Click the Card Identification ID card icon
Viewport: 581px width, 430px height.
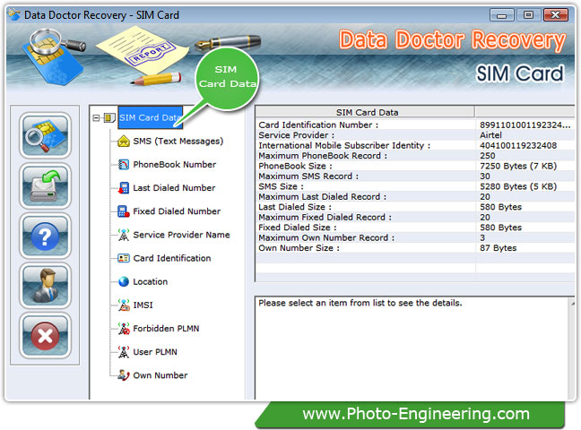[124, 258]
